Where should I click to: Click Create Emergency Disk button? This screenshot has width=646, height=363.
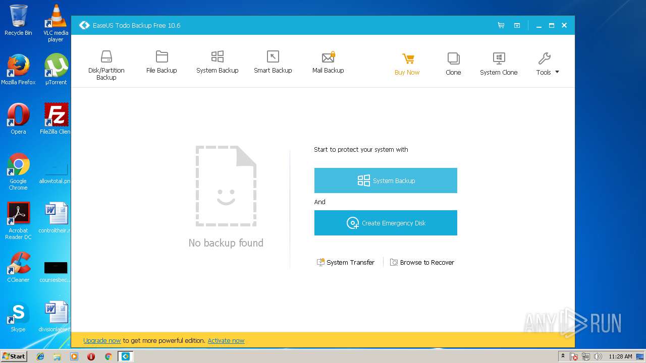(x=386, y=223)
